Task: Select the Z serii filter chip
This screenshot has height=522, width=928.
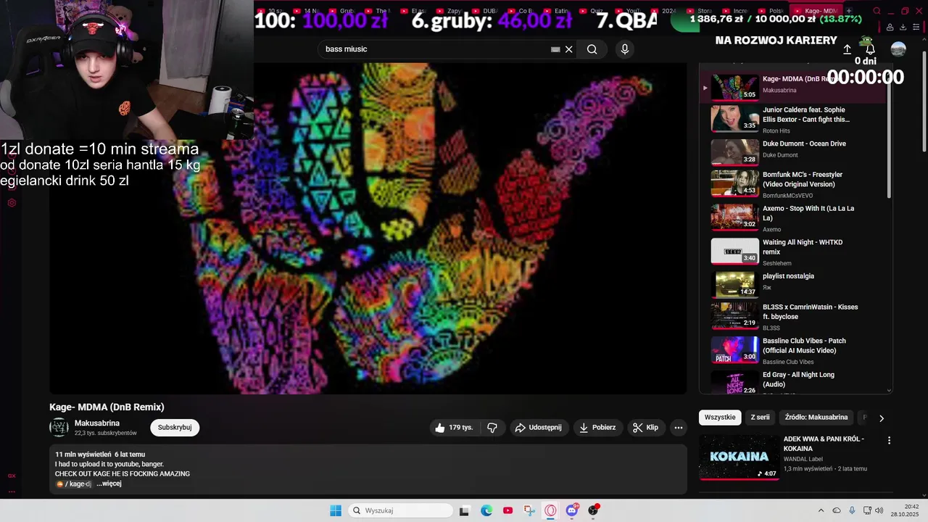Action: (x=760, y=418)
